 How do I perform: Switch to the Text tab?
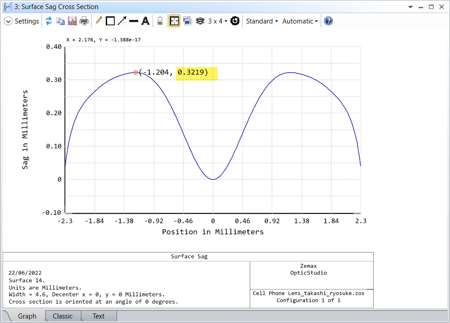coord(98,316)
